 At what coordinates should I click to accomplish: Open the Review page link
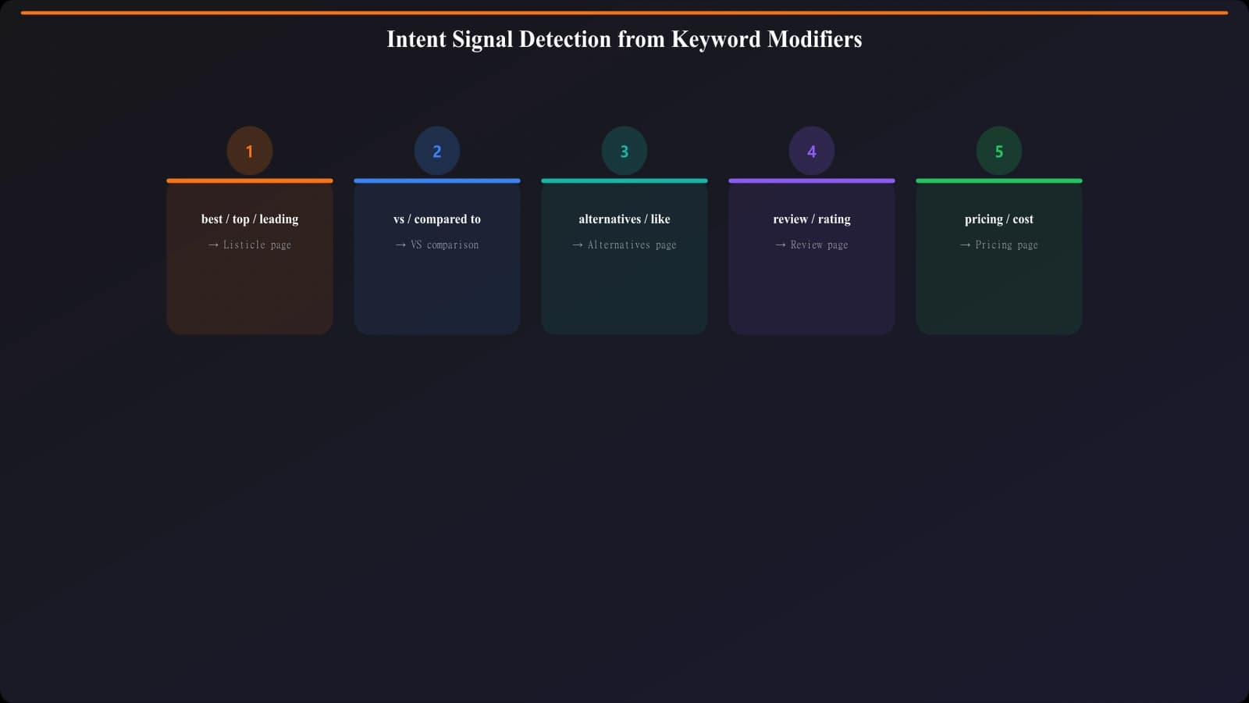coord(812,244)
